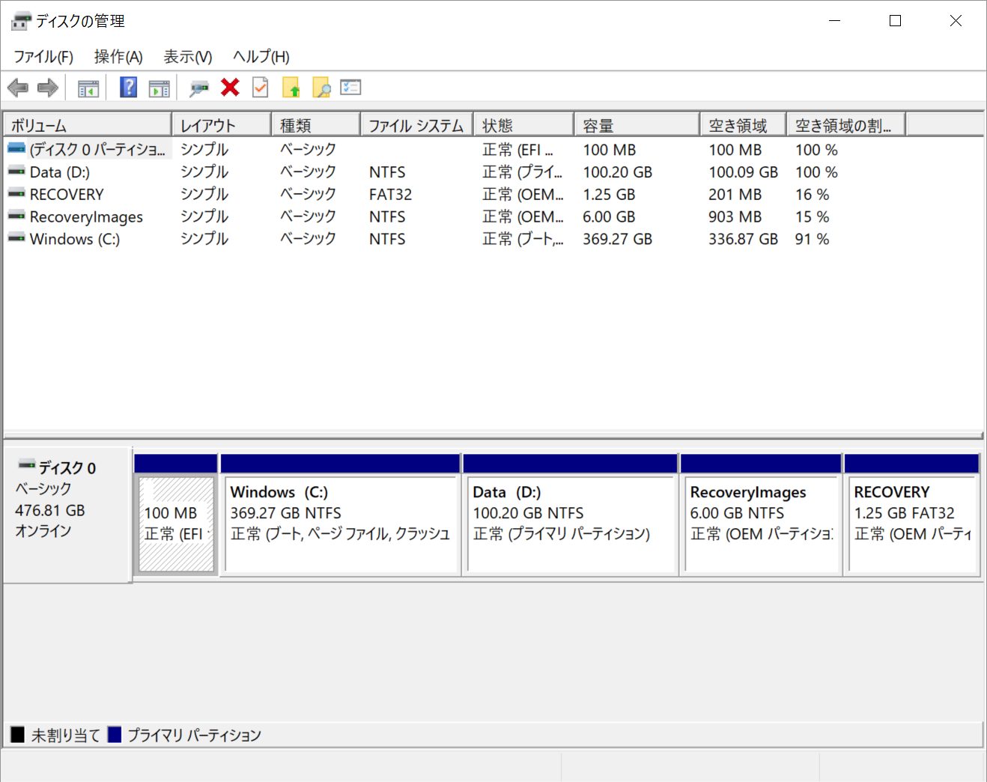Select the RecoveryImages partition block in disk map

pos(762,515)
